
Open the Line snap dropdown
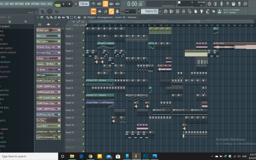[130, 11]
